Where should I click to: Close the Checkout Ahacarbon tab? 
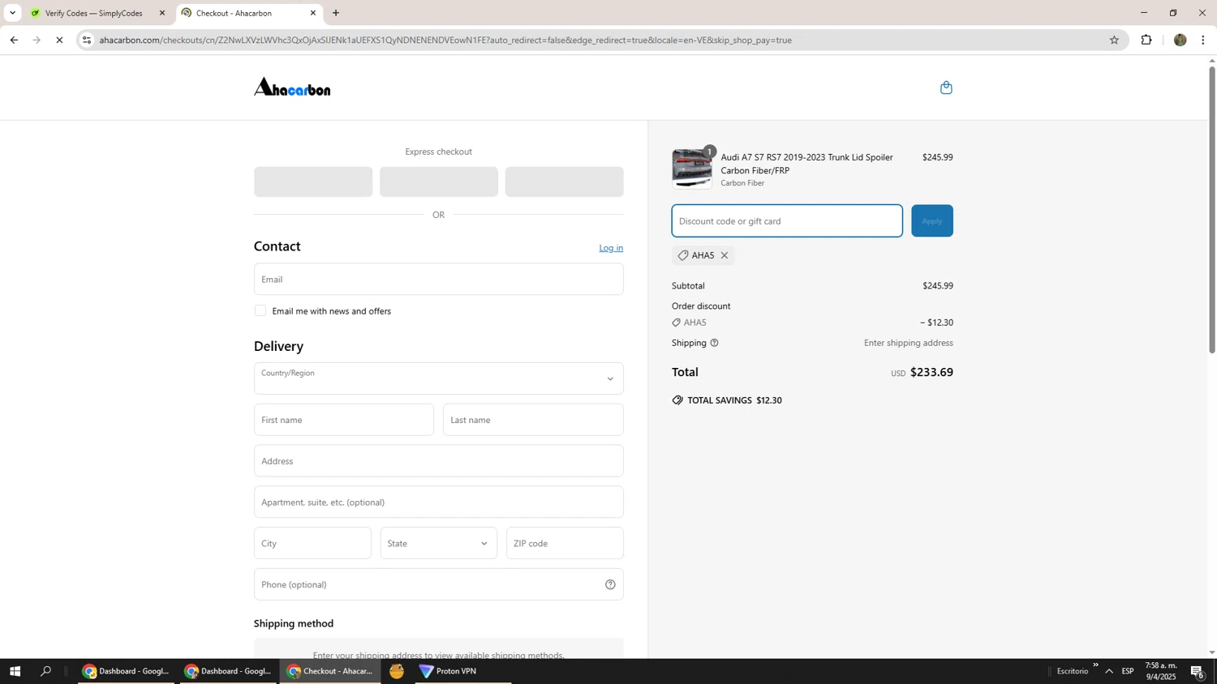313,13
